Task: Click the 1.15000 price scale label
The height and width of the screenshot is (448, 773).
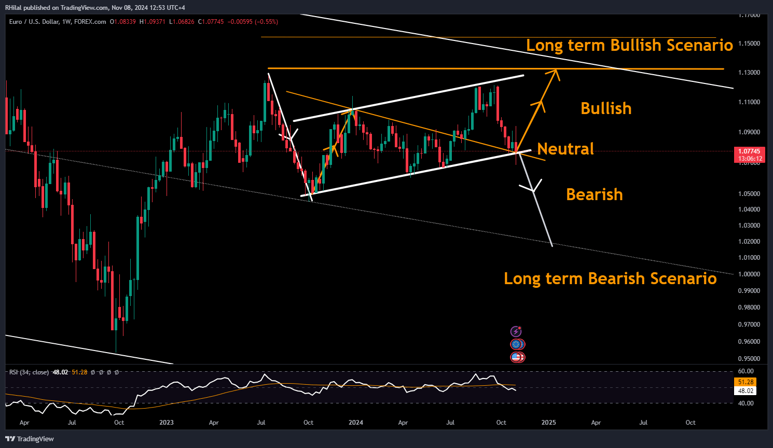Action: pyautogui.click(x=749, y=44)
